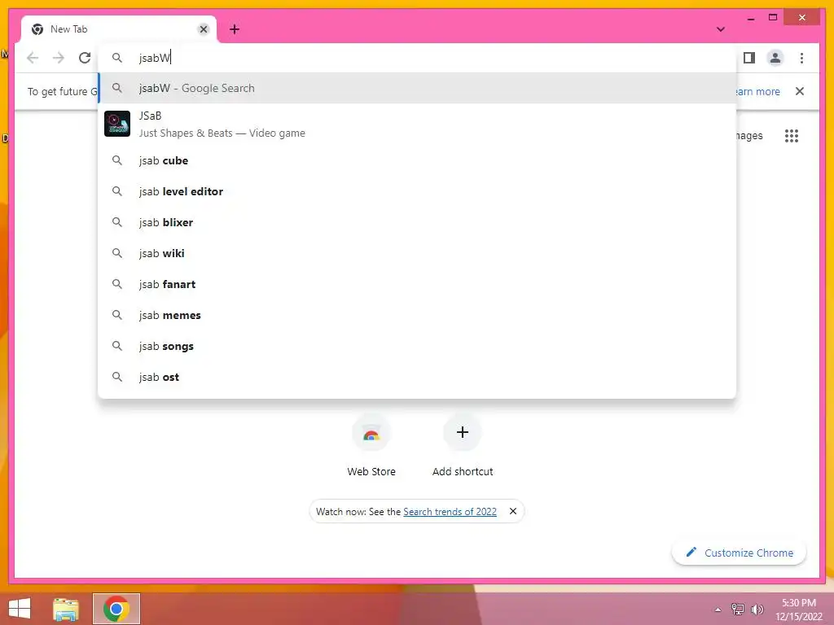The height and width of the screenshot is (625, 834).
Task: Click the browser back arrow
Action: point(33,58)
